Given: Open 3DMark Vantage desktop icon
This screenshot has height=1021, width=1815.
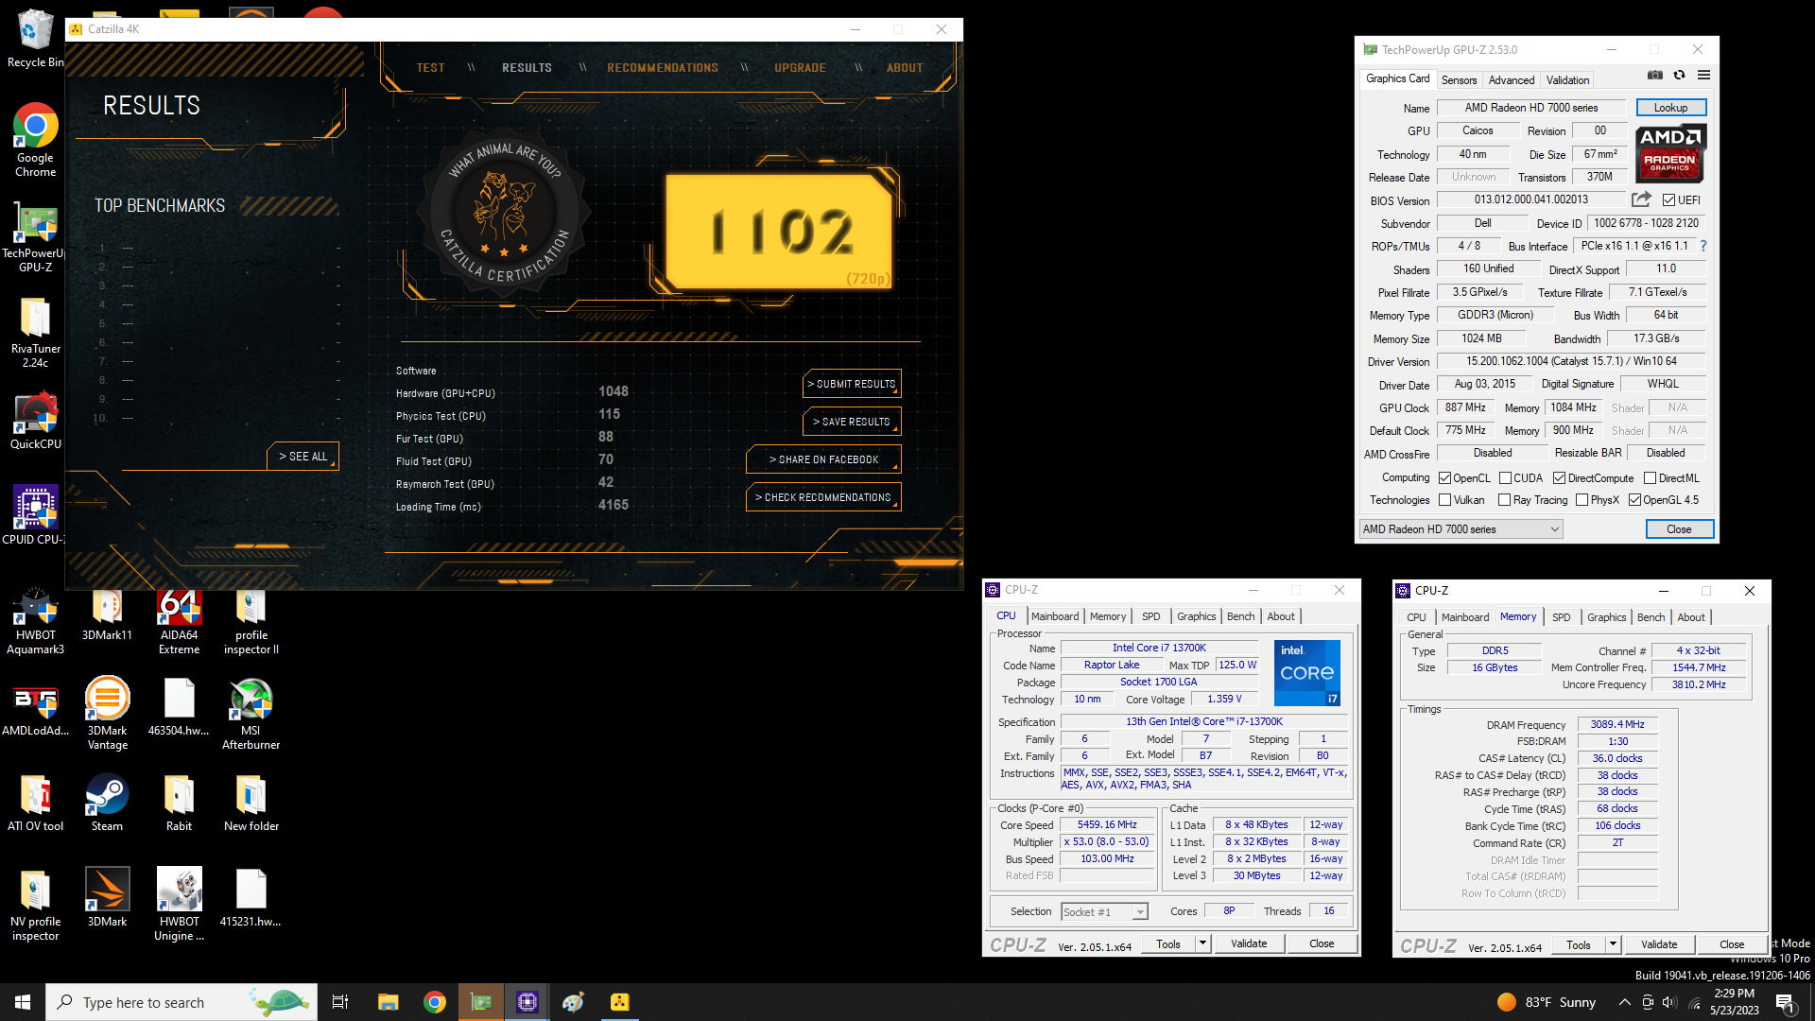Looking at the screenshot, I should pyautogui.click(x=107, y=715).
